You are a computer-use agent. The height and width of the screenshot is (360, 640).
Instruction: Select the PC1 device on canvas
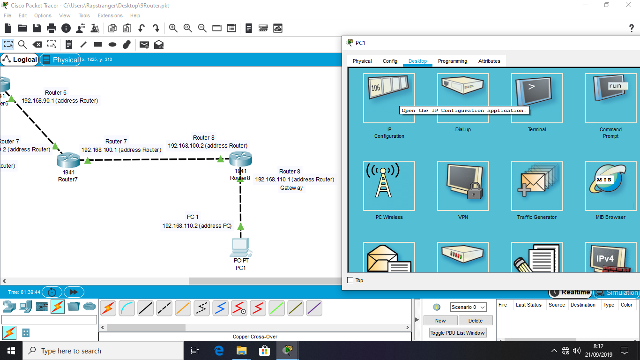pos(240,247)
